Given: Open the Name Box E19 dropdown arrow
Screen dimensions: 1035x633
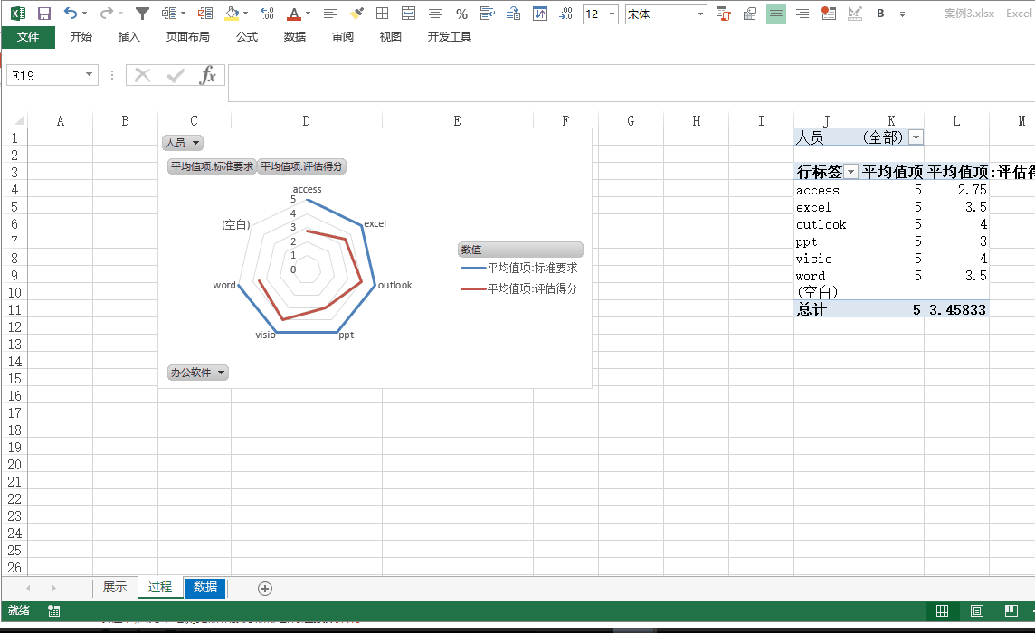Looking at the screenshot, I should [89, 74].
